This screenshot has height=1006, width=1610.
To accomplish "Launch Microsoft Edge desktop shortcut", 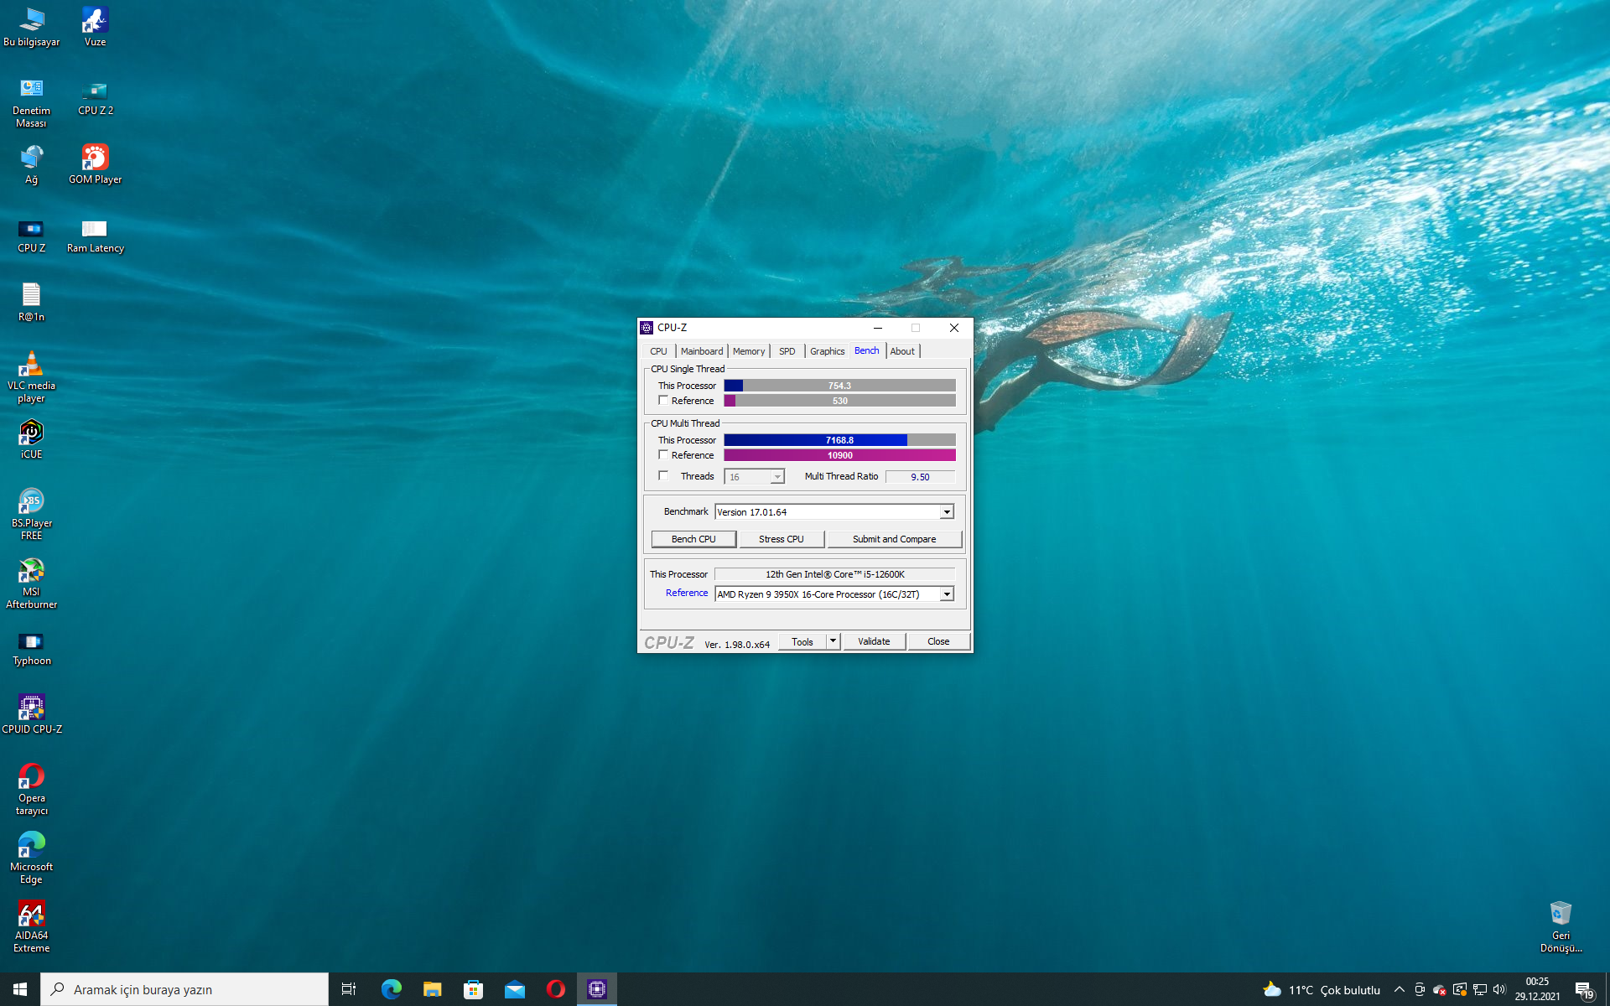I will [x=31, y=858].
